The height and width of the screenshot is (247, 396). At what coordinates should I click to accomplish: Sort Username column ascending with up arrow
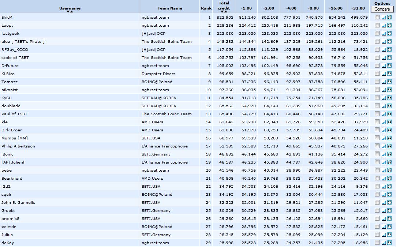(x=72, y=12)
